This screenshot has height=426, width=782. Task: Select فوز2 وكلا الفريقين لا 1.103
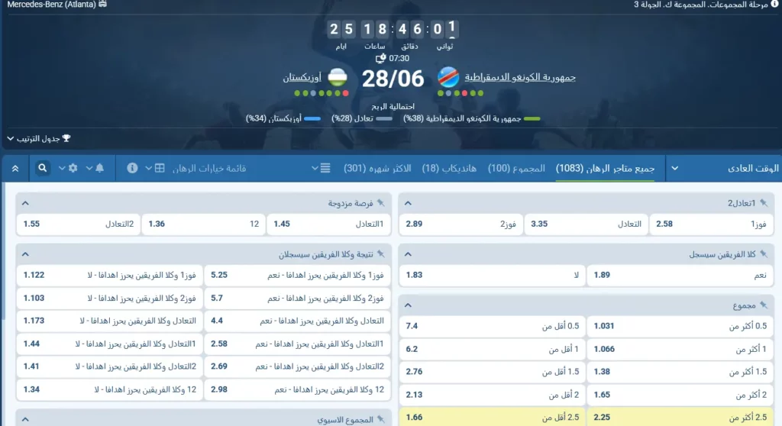[110, 298]
